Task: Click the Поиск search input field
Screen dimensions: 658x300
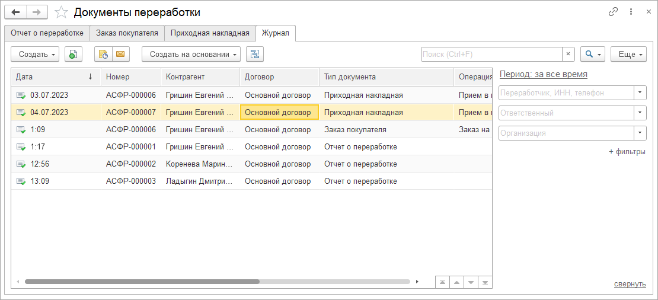Action: pyautogui.click(x=491, y=55)
